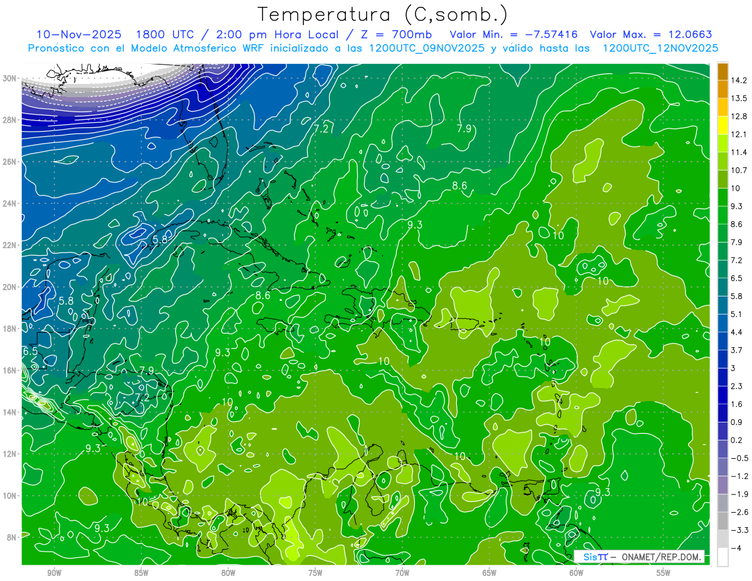The image size is (752, 581).
Task: Click the "16N" latitude axis label
Action: pos(10,370)
